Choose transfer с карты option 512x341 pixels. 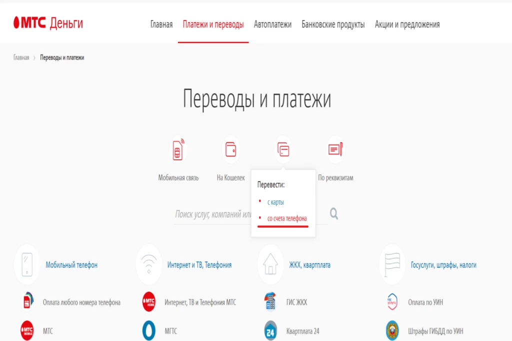275,202
